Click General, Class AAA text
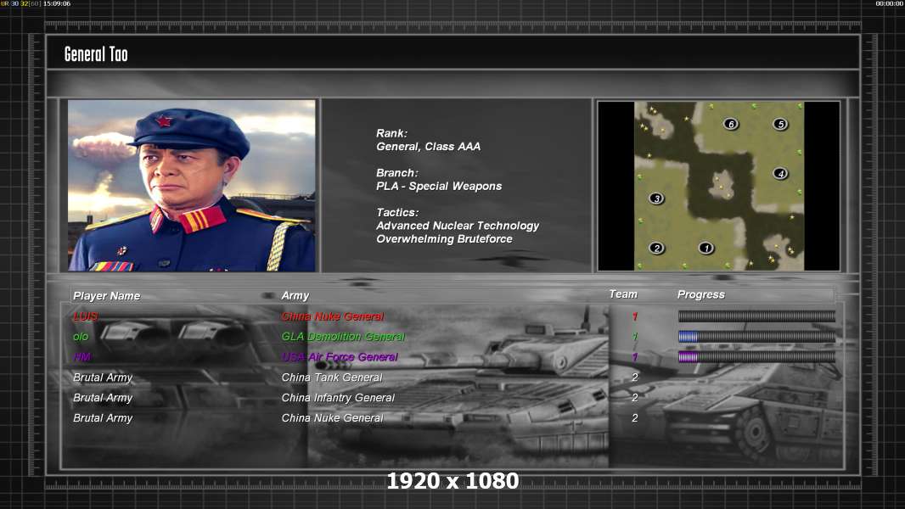 coord(428,147)
